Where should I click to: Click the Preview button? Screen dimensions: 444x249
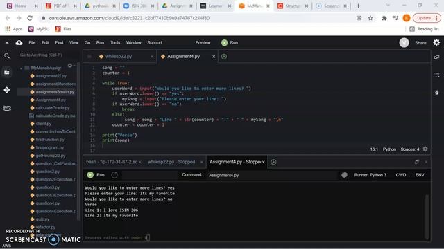pos(203,43)
